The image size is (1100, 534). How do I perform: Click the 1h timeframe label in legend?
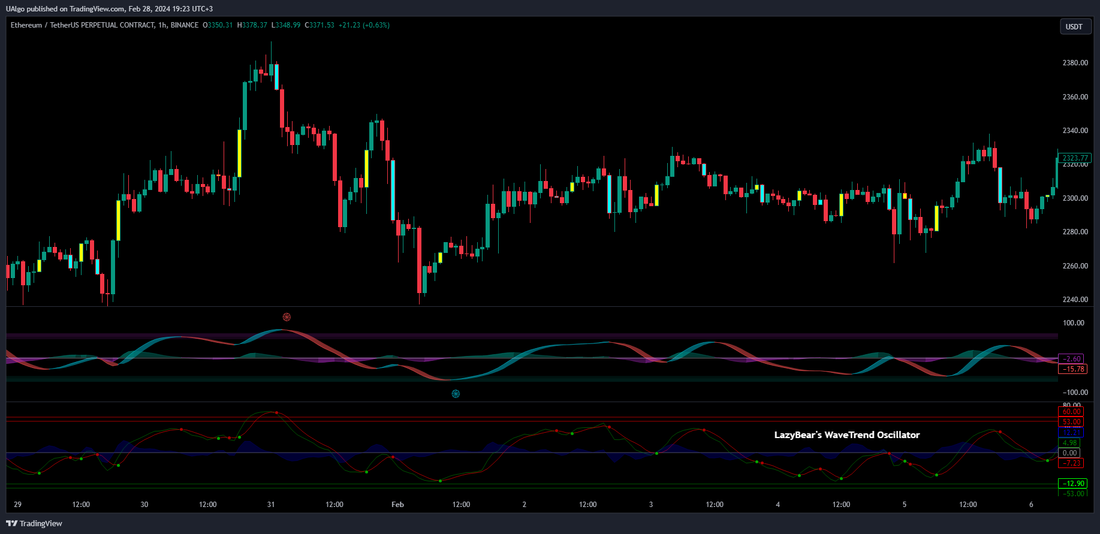(162, 25)
